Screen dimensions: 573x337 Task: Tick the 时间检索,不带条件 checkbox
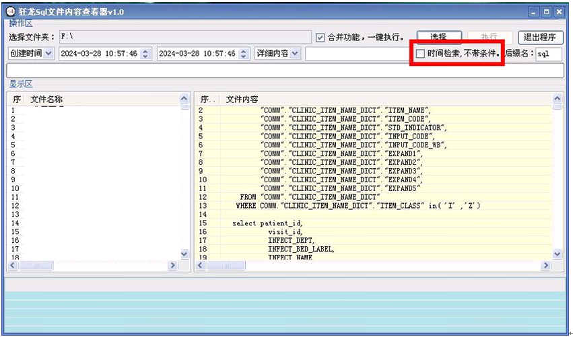[420, 54]
